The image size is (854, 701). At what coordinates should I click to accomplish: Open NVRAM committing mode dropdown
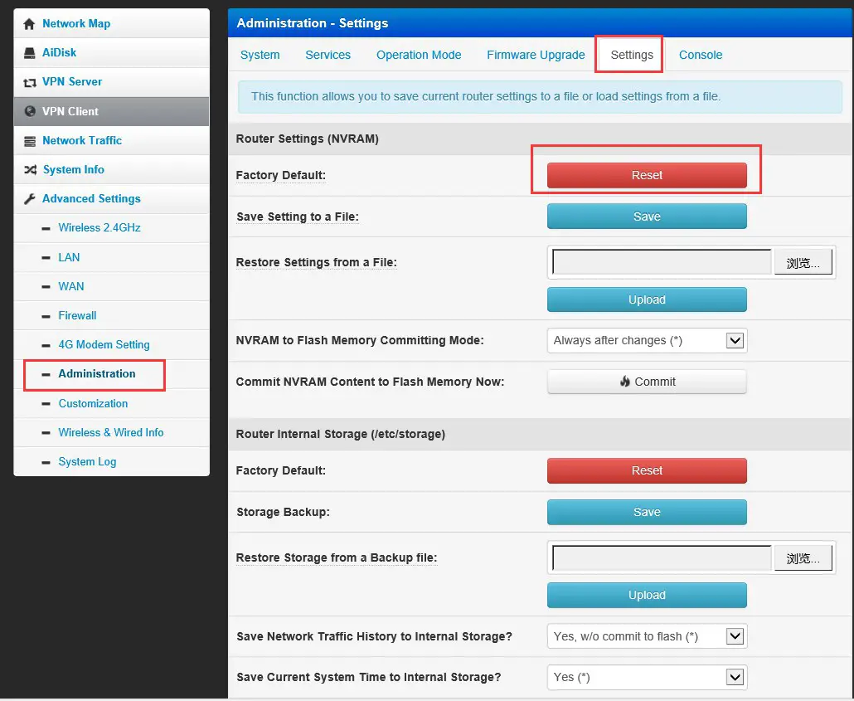pos(647,341)
